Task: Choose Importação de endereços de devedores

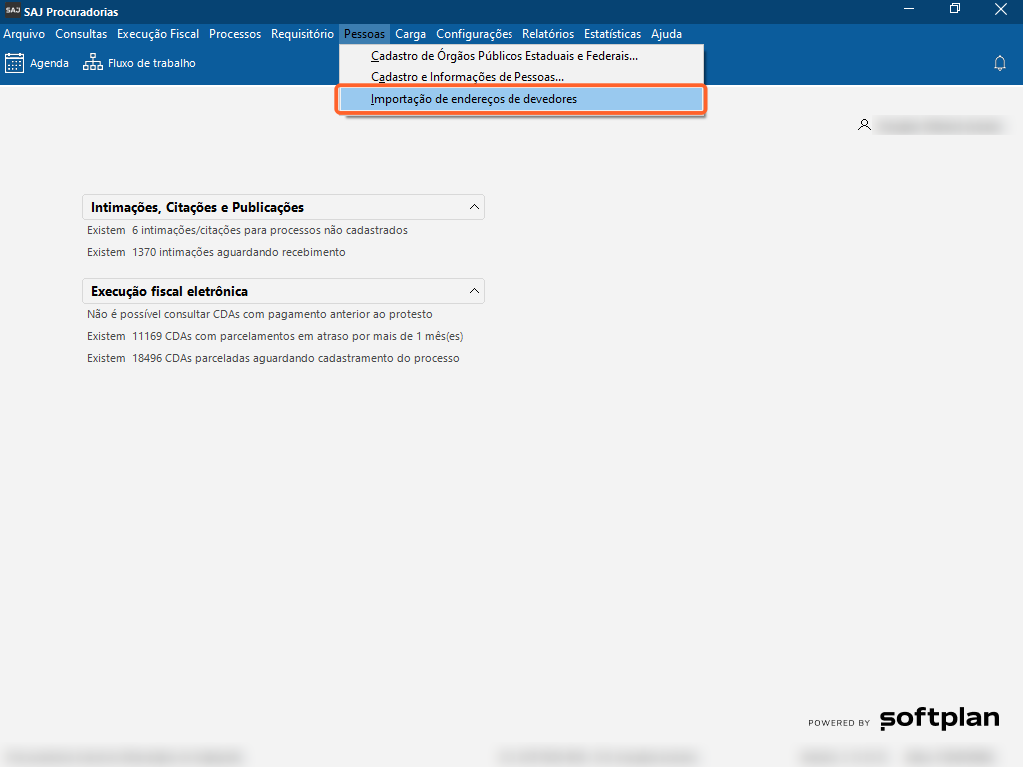Action: 520,99
